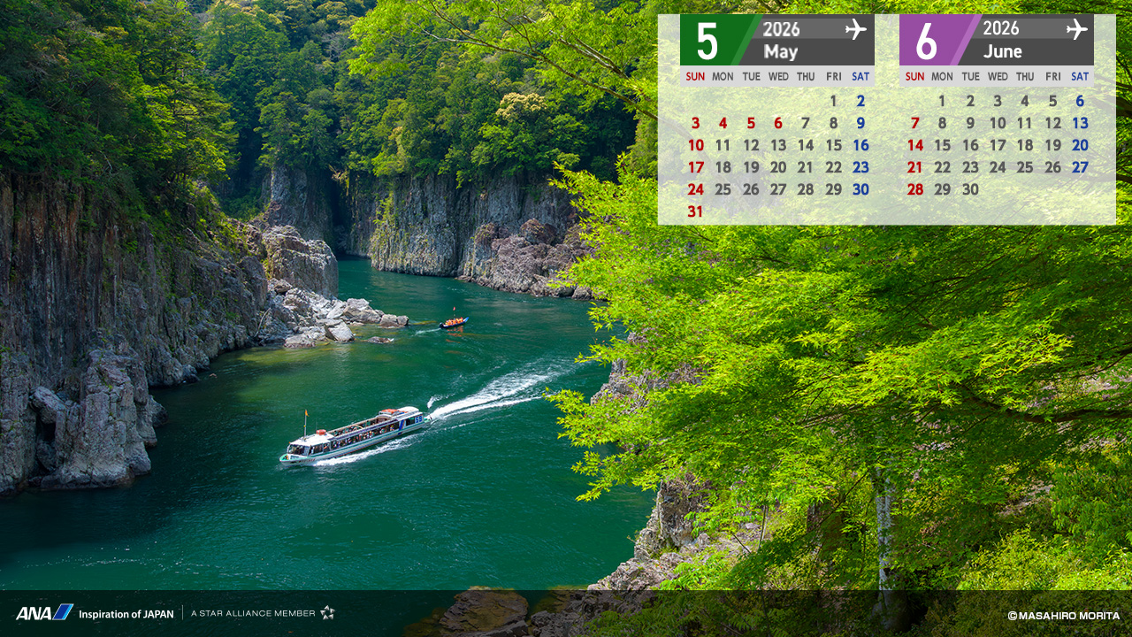Open the 2026 May title label
Screen dimensions: 1132x637
coord(781,40)
